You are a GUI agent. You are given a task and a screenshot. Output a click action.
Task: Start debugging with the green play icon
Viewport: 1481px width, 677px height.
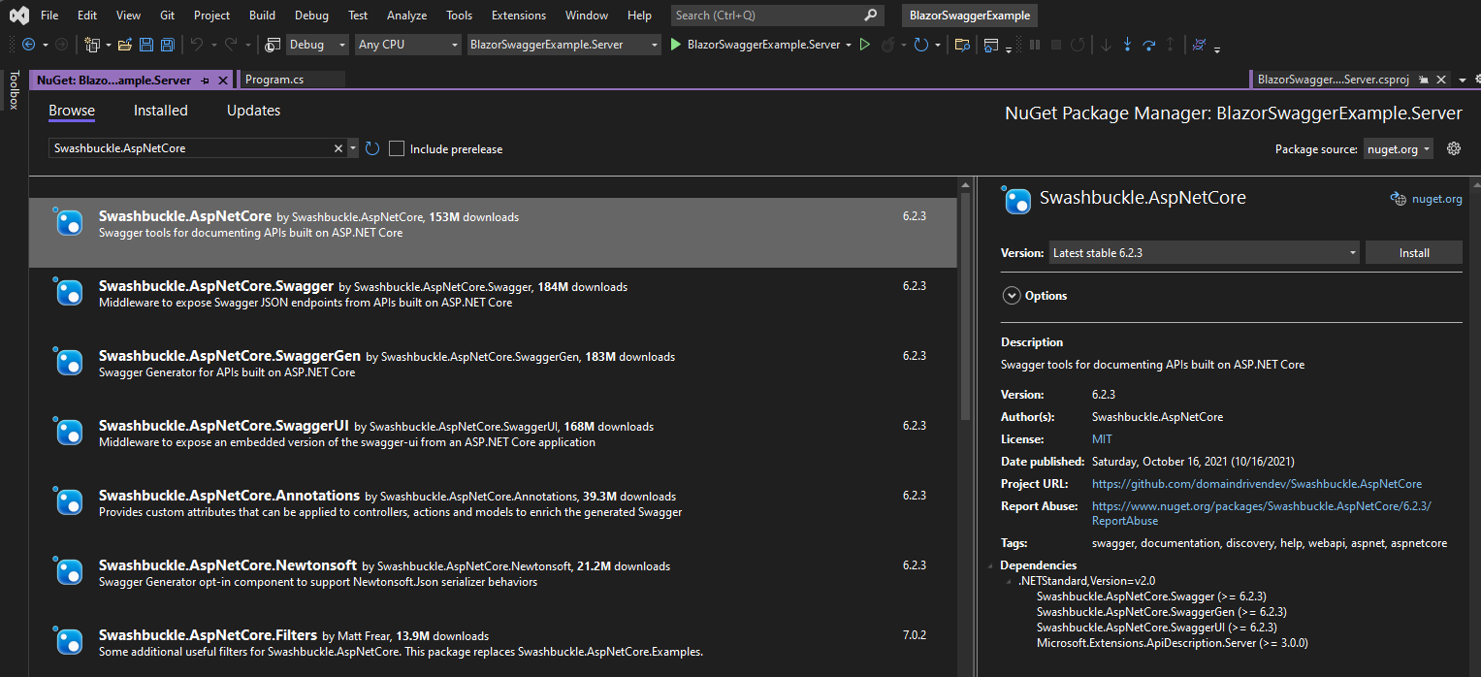676,45
